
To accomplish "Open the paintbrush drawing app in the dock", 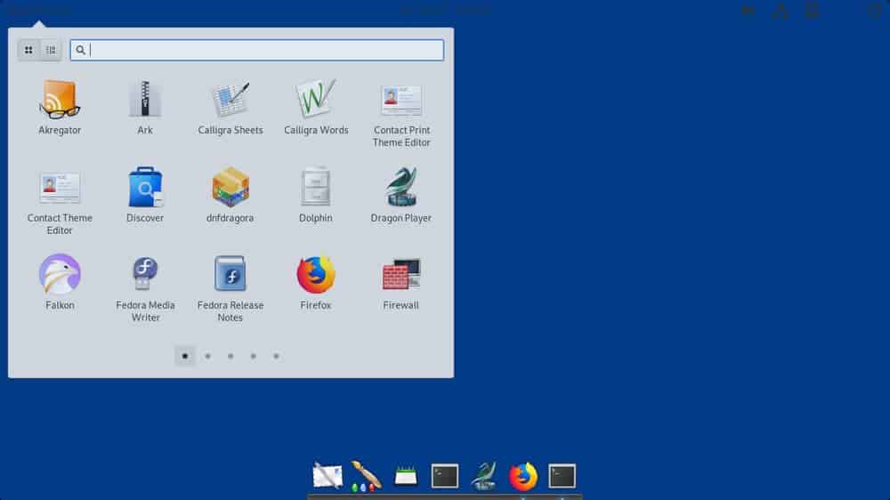I will point(366,476).
